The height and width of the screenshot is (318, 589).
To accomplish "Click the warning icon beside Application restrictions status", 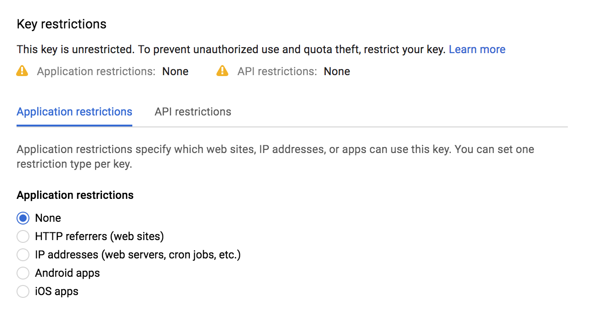I will click(x=22, y=71).
